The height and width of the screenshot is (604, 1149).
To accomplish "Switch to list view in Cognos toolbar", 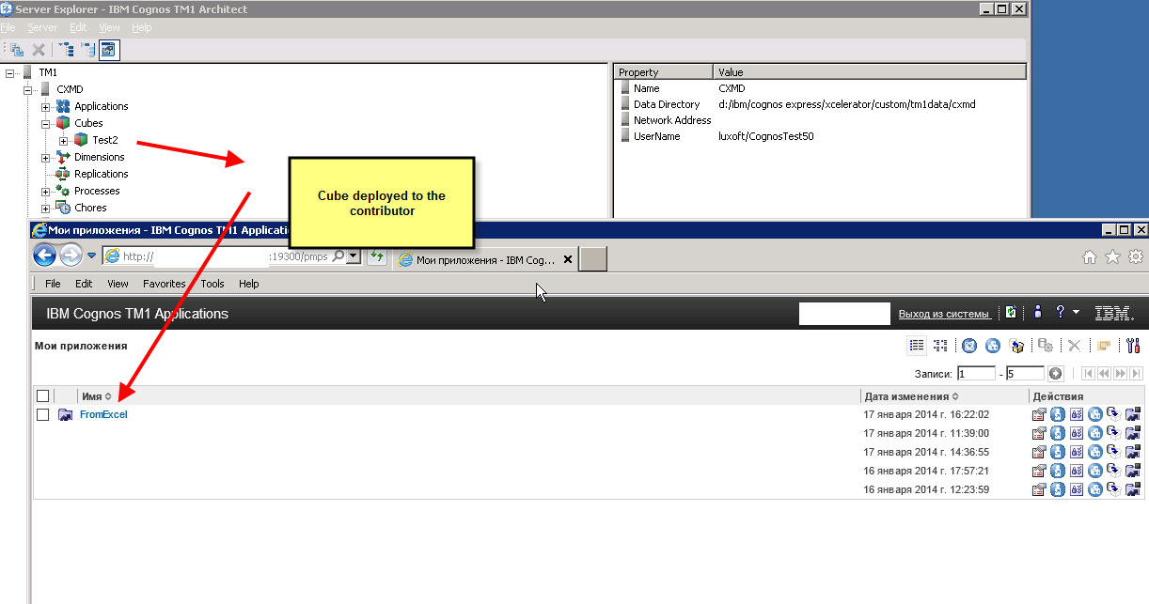I will pyautogui.click(x=916, y=346).
